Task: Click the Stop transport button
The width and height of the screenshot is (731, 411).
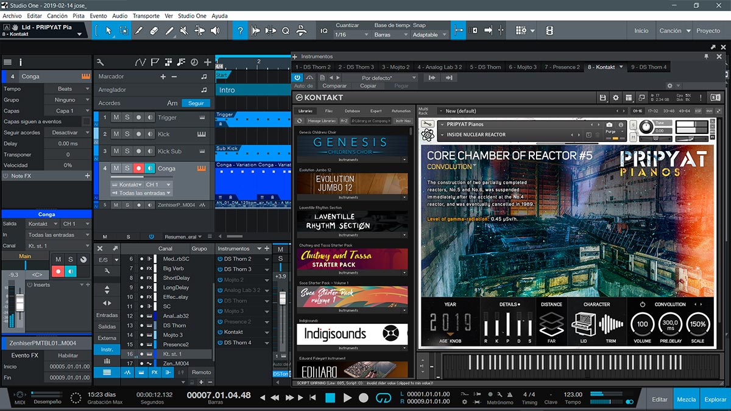Action: 330,398
